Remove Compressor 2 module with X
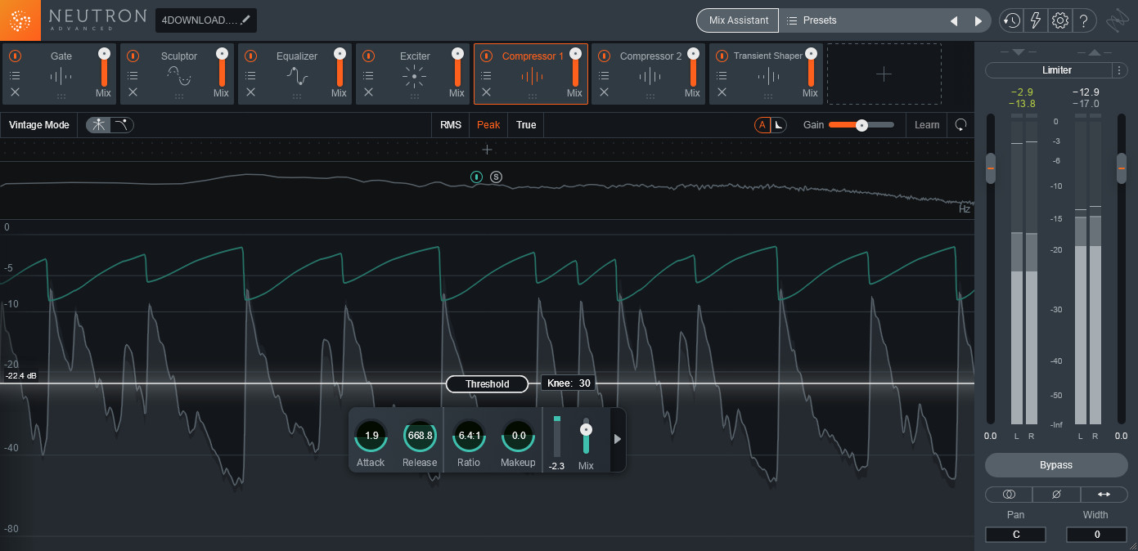Screen dimensions: 1138x551 604,92
